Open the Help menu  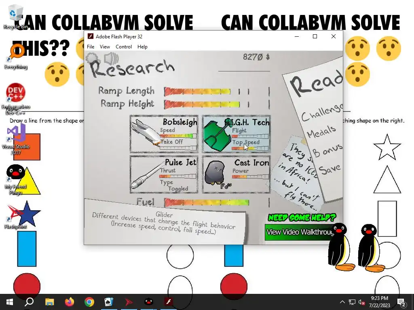coord(142,47)
